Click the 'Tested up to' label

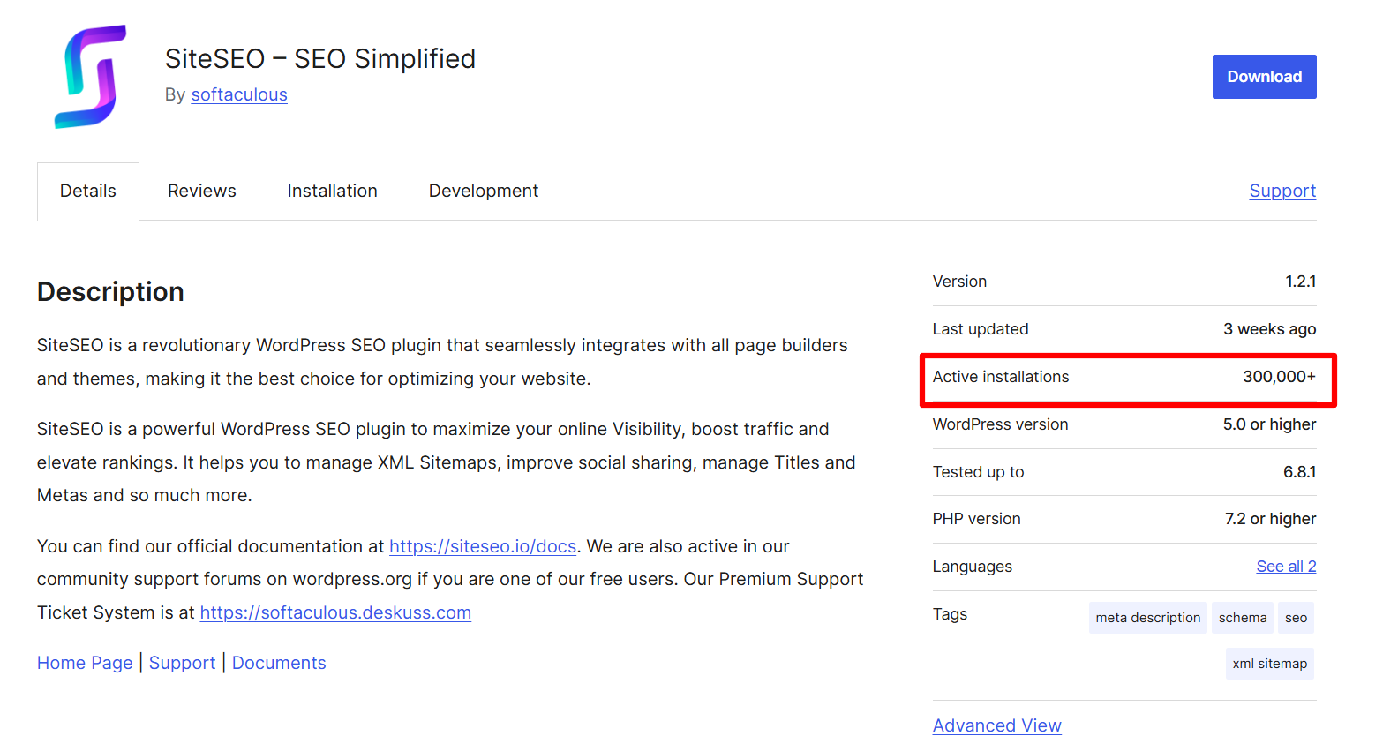click(979, 472)
